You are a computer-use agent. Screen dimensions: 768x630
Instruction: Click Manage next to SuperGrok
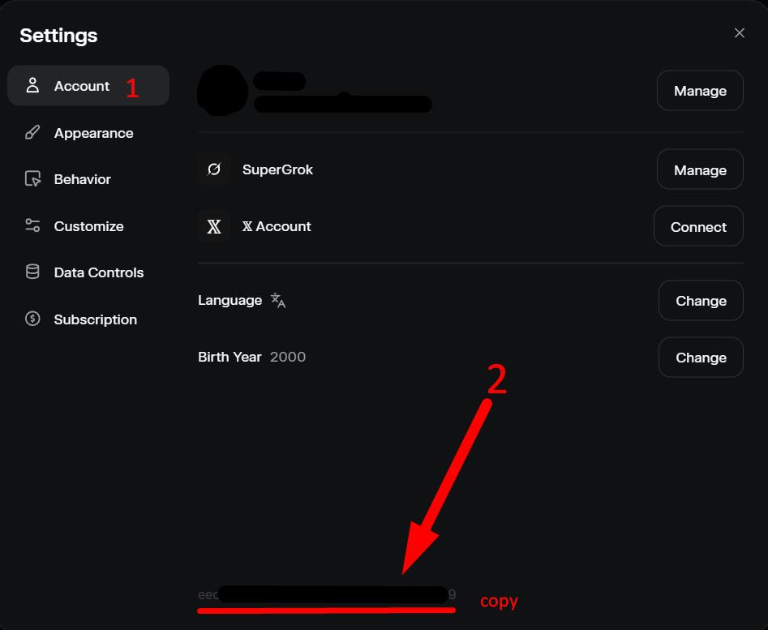[x=699, y=169]
